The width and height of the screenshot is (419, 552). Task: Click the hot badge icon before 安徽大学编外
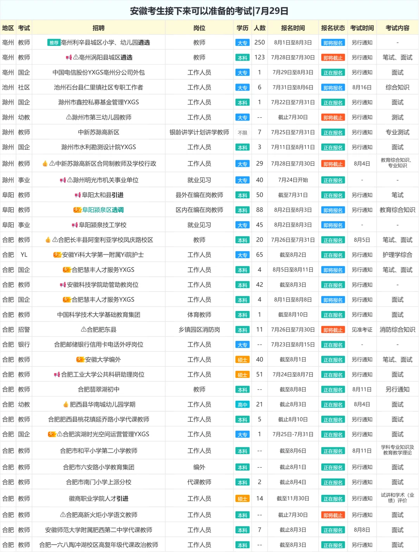[x=80, y=360]
